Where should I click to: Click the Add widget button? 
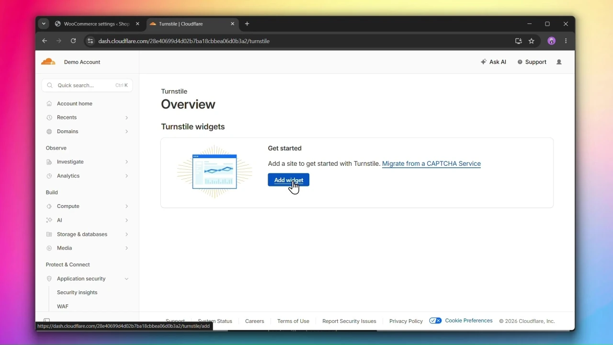click(288, 180)
